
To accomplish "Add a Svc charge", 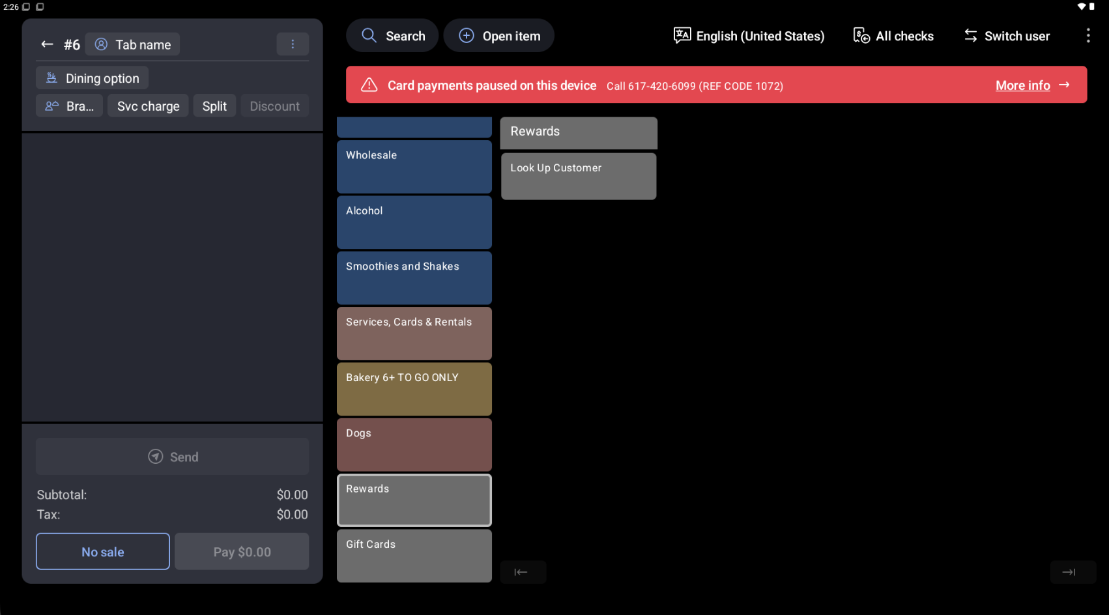I will 148,106.
